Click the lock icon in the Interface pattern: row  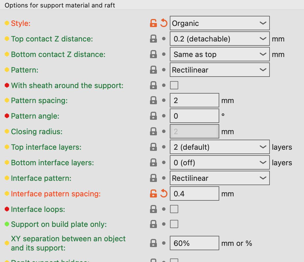153,178
